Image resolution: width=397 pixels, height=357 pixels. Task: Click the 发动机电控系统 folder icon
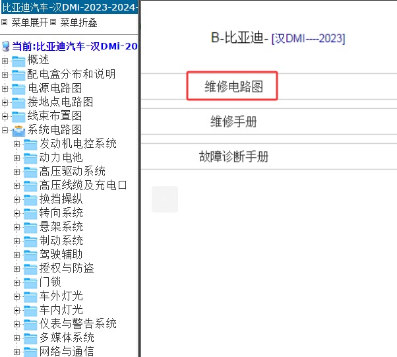tap(30, 144)
